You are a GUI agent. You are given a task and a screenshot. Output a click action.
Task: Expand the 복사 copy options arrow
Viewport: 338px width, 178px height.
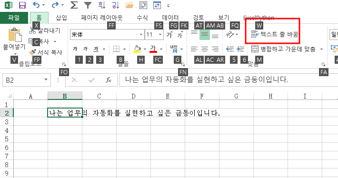[x=55, y=41]
